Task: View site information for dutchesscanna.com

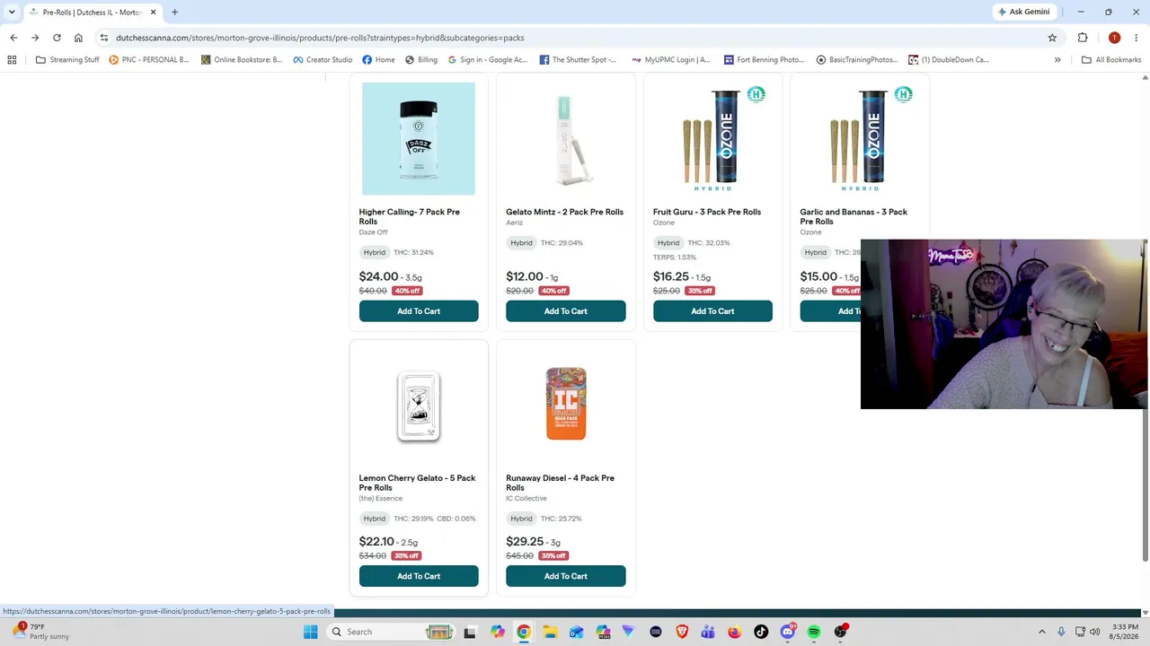Action: (104, 38)
